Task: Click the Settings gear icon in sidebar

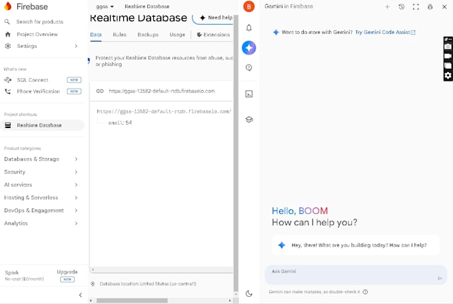Action: [x=8, y=46]
